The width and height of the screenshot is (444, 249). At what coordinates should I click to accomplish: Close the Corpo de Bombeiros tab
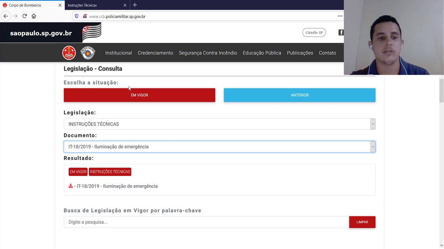[x=60, y=5]
